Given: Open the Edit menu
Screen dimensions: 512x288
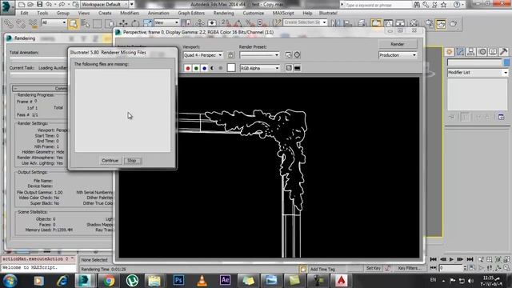Looking at the screenshot, I should click(24, 13).
